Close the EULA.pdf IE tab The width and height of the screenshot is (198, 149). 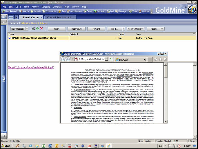point(145,60)
